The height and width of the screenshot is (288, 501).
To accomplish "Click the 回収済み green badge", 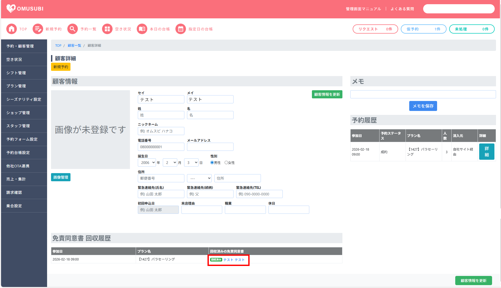I will (x=216, y=260).
